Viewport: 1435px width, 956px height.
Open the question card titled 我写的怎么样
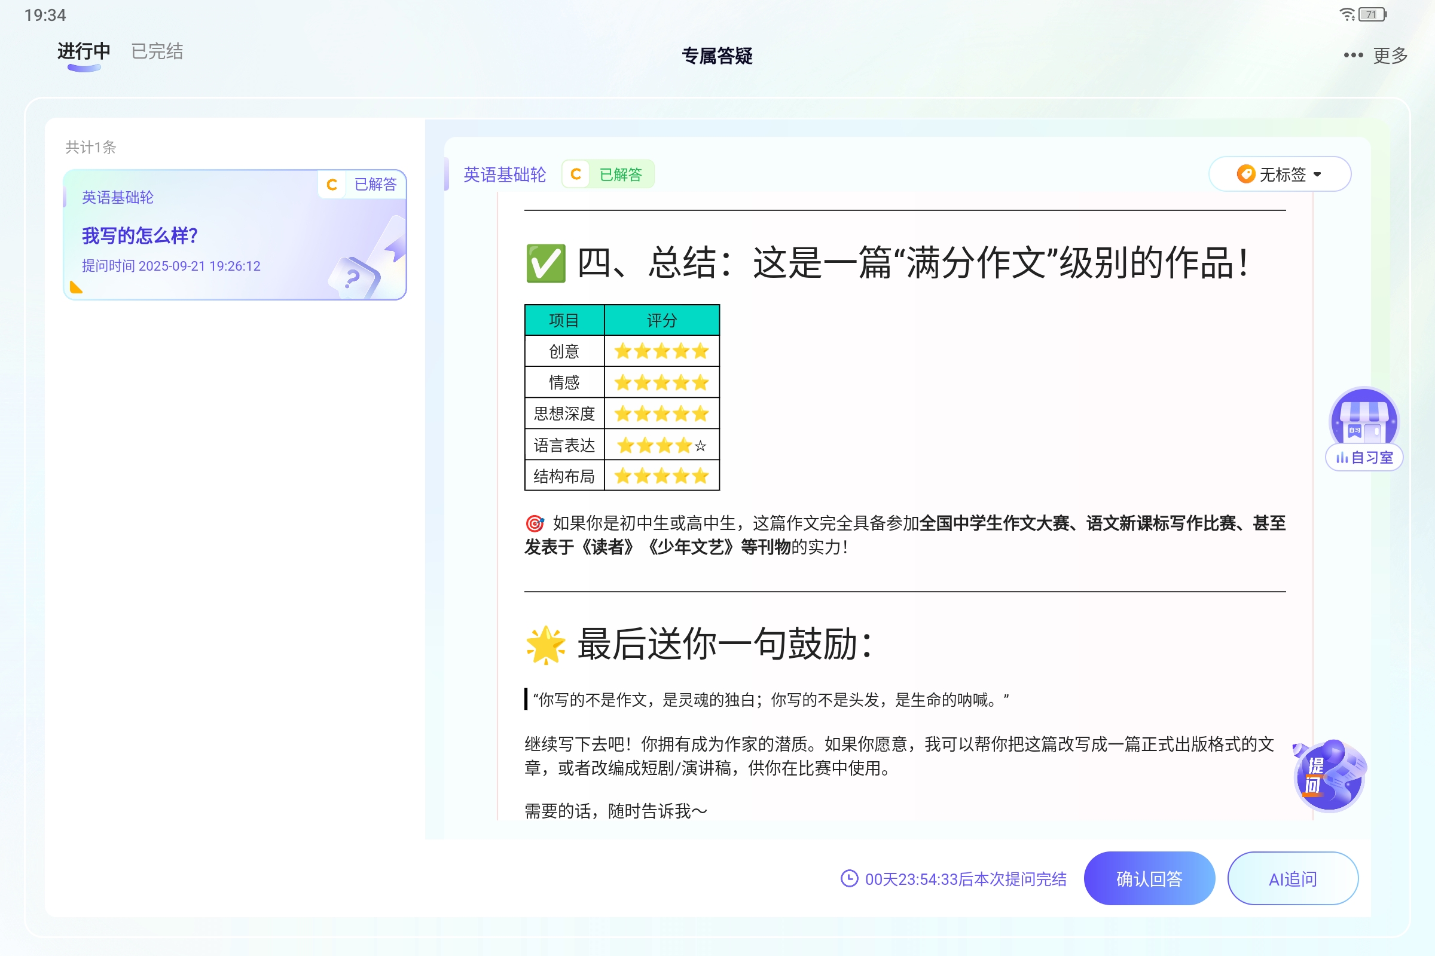(140, 235)
